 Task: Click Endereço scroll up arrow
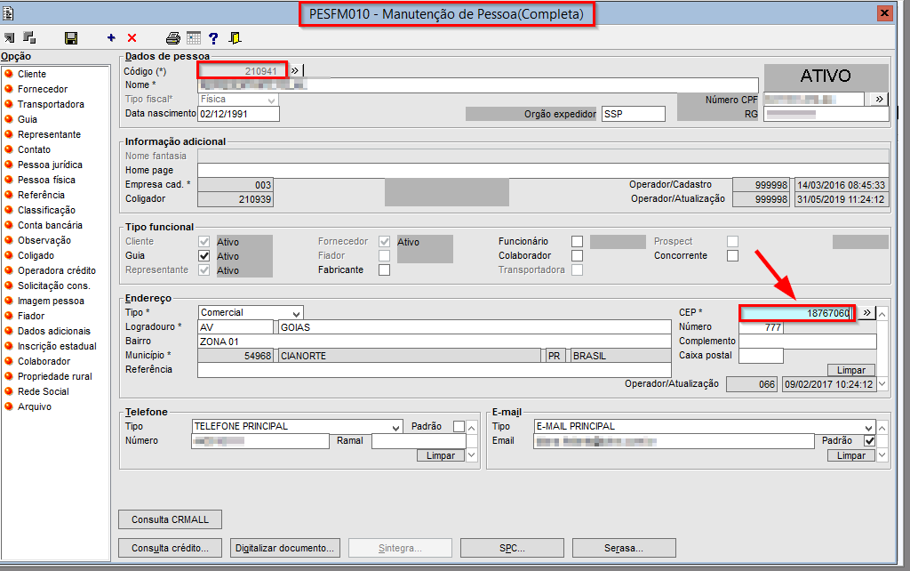(x=882, y=314)
